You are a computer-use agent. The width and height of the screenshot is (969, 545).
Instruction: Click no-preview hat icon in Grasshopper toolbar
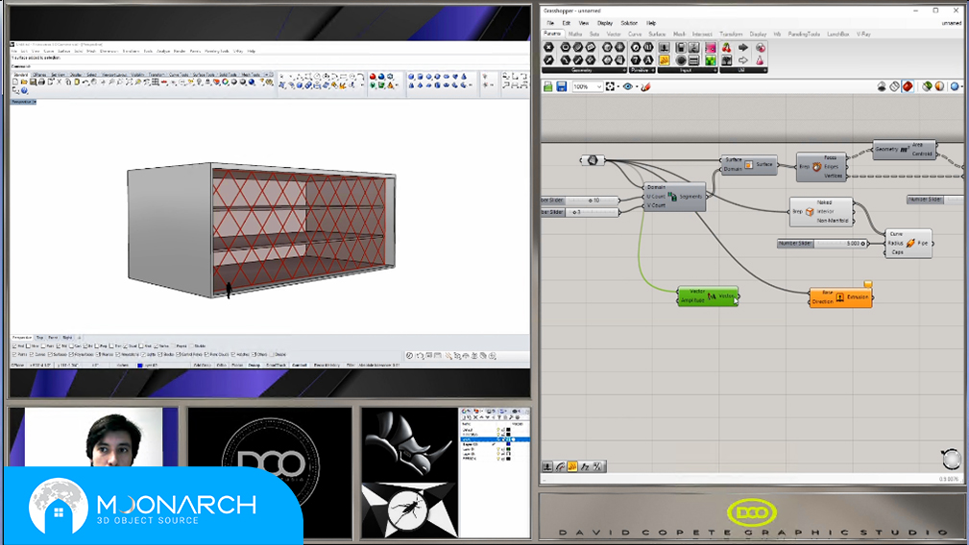coord(882,86)
